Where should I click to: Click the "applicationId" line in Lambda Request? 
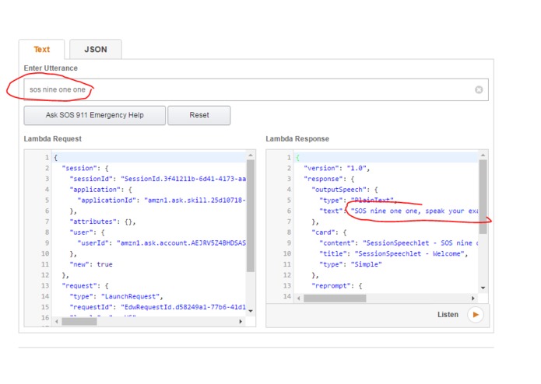(161, 200)
